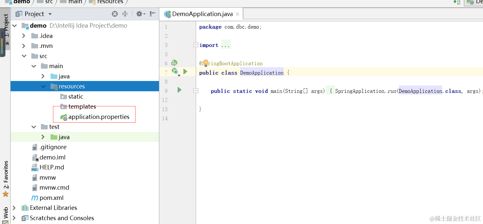Switch to the DemoApplication.java editor tab

point(202,14)
